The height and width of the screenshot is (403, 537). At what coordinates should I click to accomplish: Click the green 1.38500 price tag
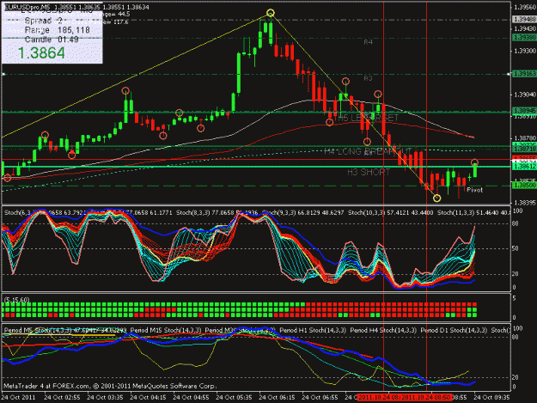click(524, 186)
